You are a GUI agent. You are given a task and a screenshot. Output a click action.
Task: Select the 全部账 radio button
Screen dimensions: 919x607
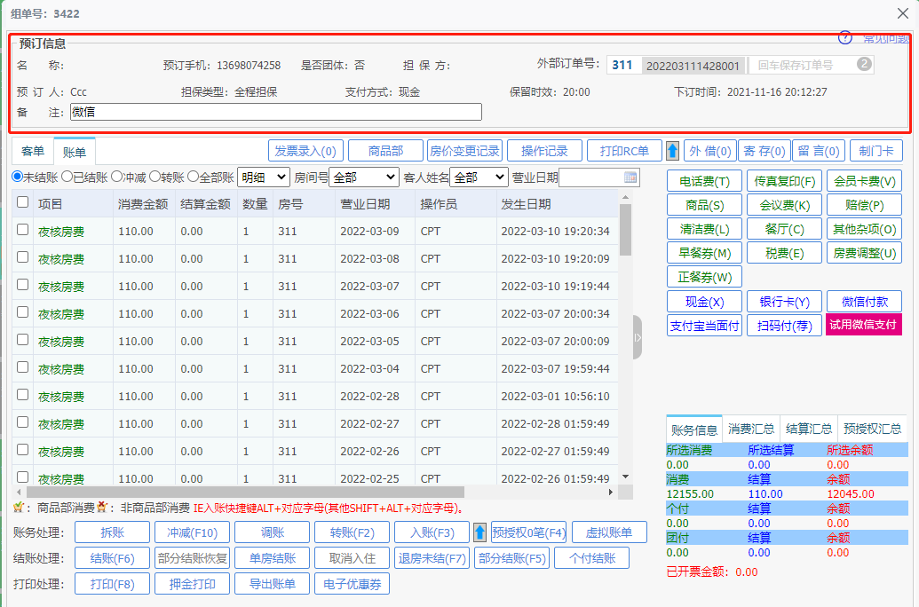pyautogui.click(x=193, y=177)
